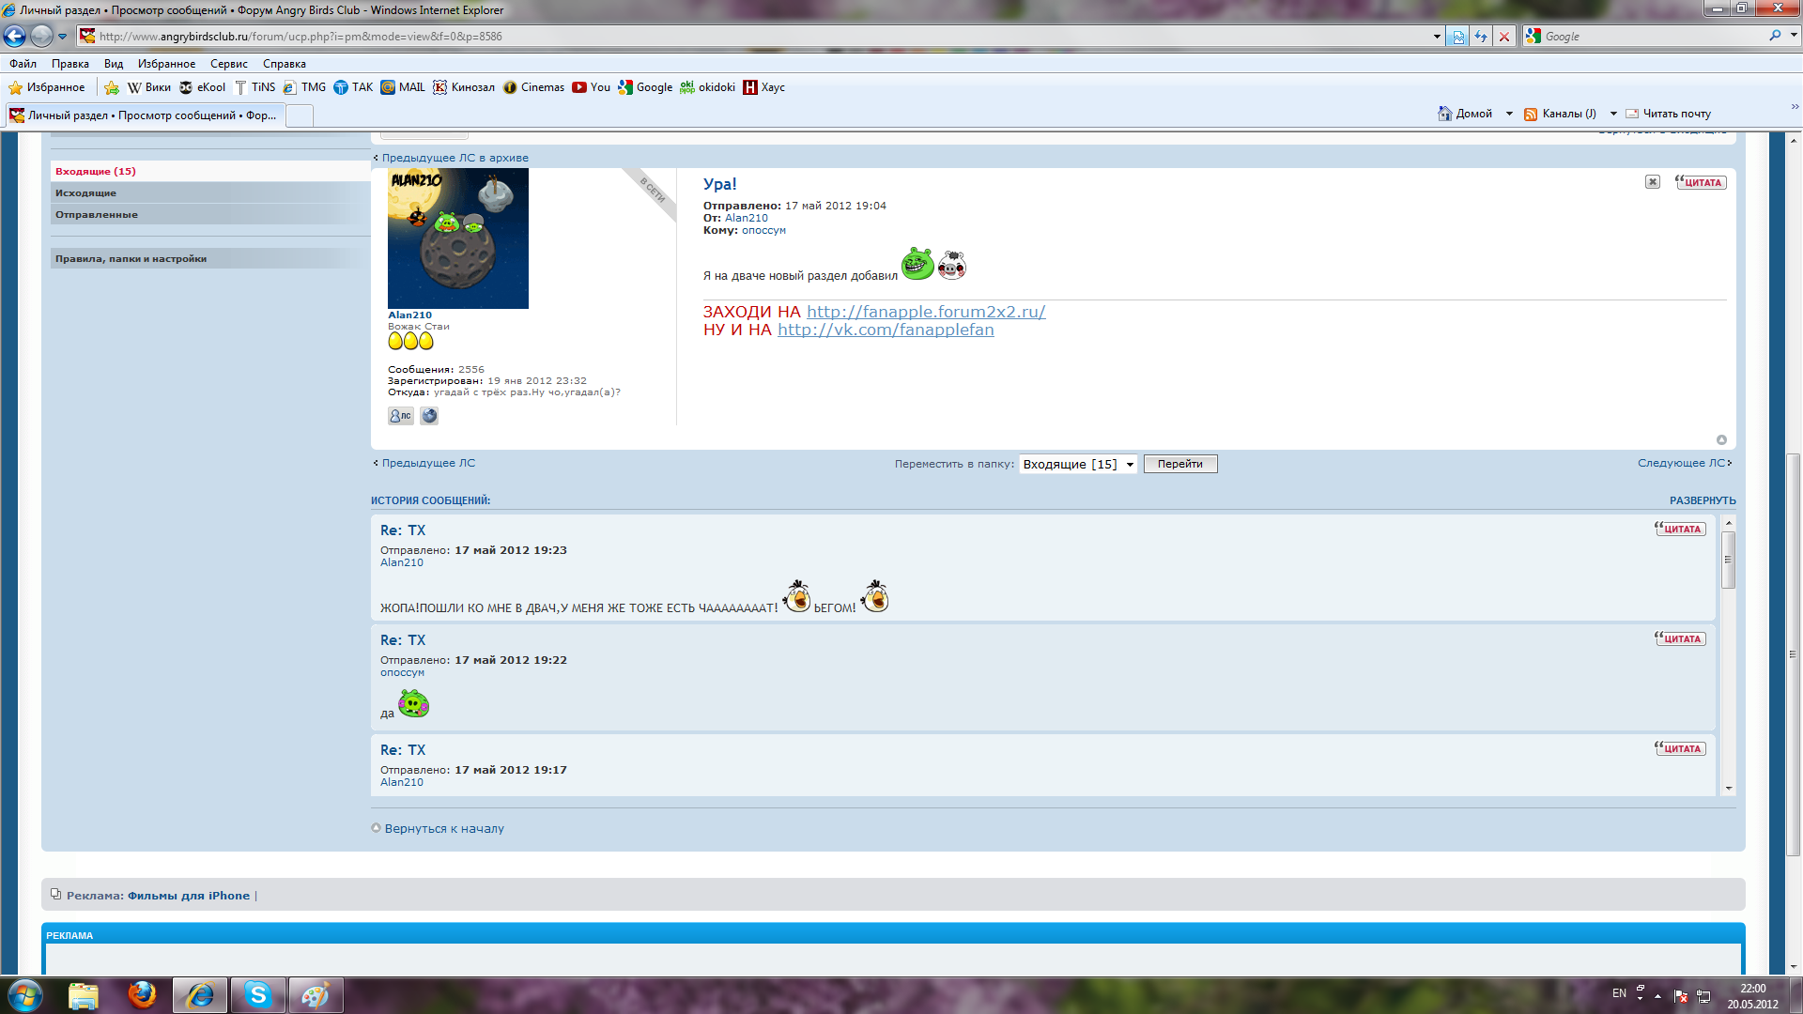Open vk.com/fanapplefan link
The width and height of the screenshot is (1803, 1014).
(886, 330)
